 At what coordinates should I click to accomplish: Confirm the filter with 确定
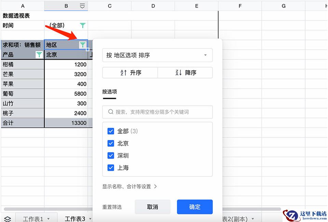pyautogui.click(x=195, y=207)
